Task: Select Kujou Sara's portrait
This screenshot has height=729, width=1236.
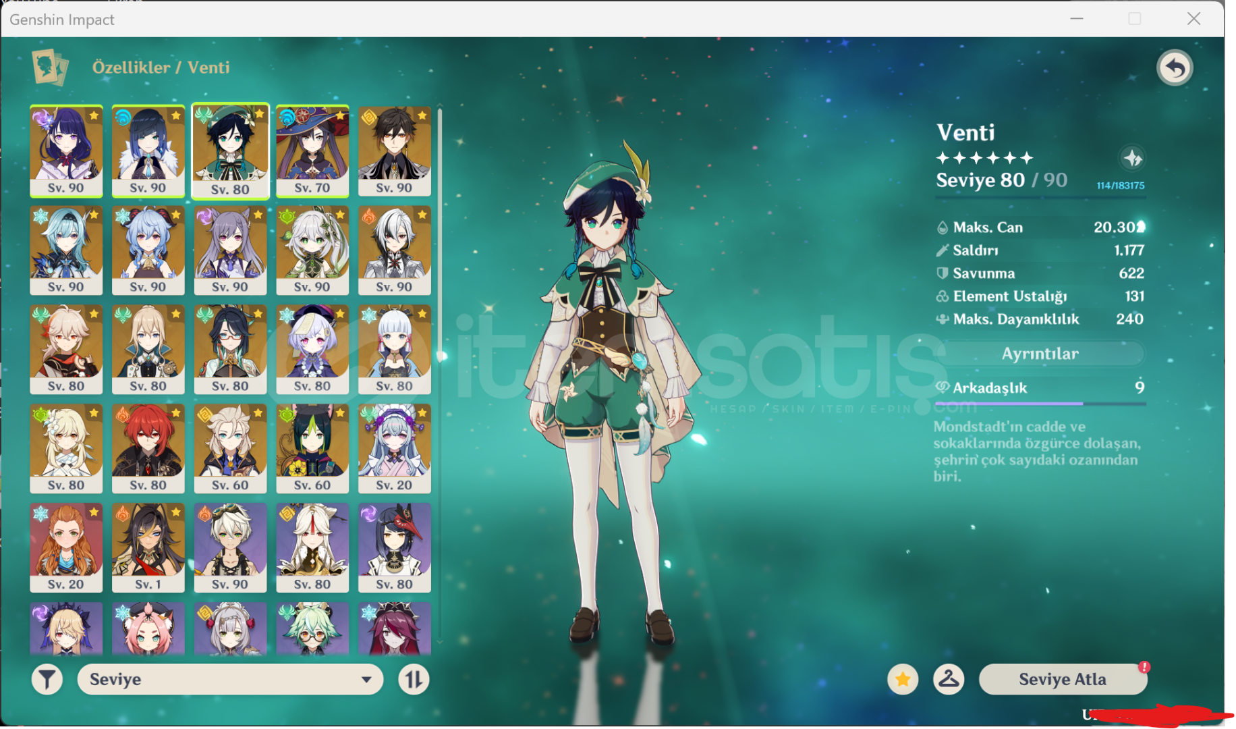Action: pyautogui.click(x=394, y=548)
